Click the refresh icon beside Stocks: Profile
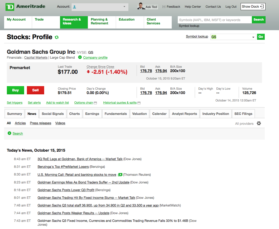Viewport: 279px width, 229px height. coord(57,37)
